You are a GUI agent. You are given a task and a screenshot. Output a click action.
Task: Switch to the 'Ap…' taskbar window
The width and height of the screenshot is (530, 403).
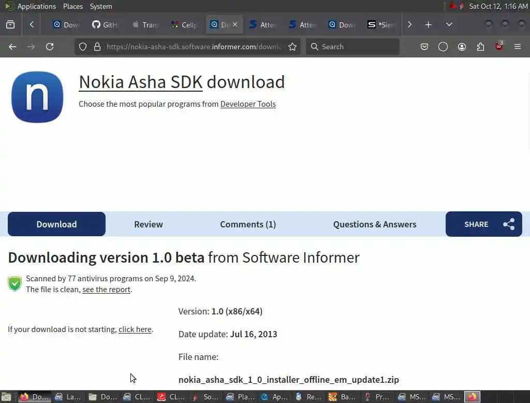[x=274, y=397]
